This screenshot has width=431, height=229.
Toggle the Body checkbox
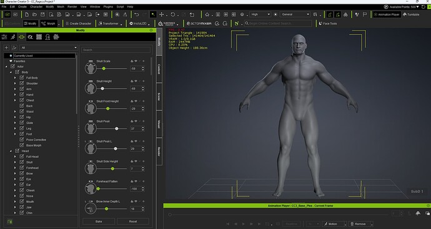tap(17, 72)
